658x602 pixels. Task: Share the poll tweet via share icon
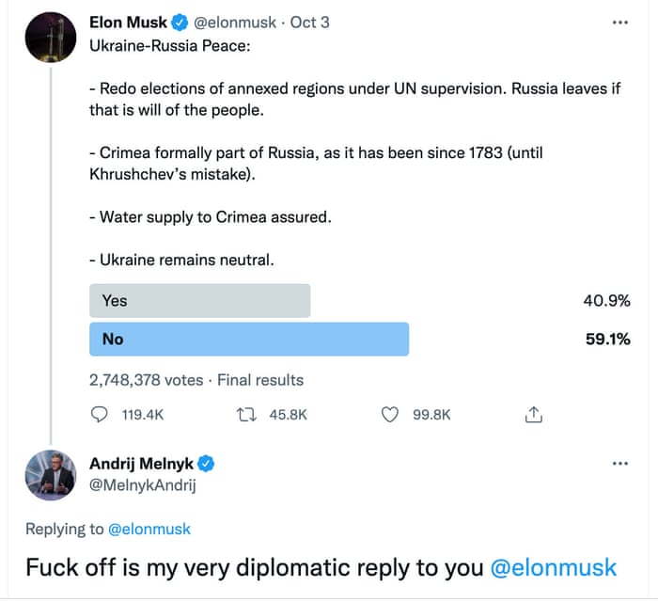tap(533, 414)
